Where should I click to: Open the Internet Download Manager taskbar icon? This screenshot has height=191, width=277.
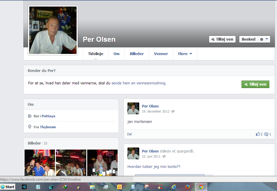pyautogui.click(x=65, y=187)
